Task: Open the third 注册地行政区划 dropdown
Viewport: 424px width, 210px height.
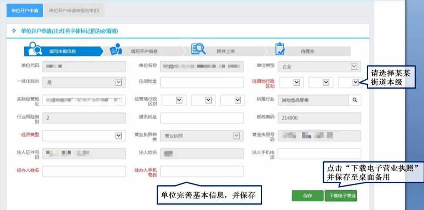Action: [350, 82]
